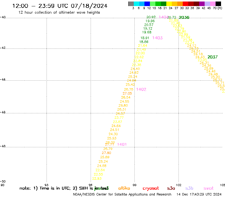Click wave height value 18.56
225x197 pixels.
click(x=144, y=42)
